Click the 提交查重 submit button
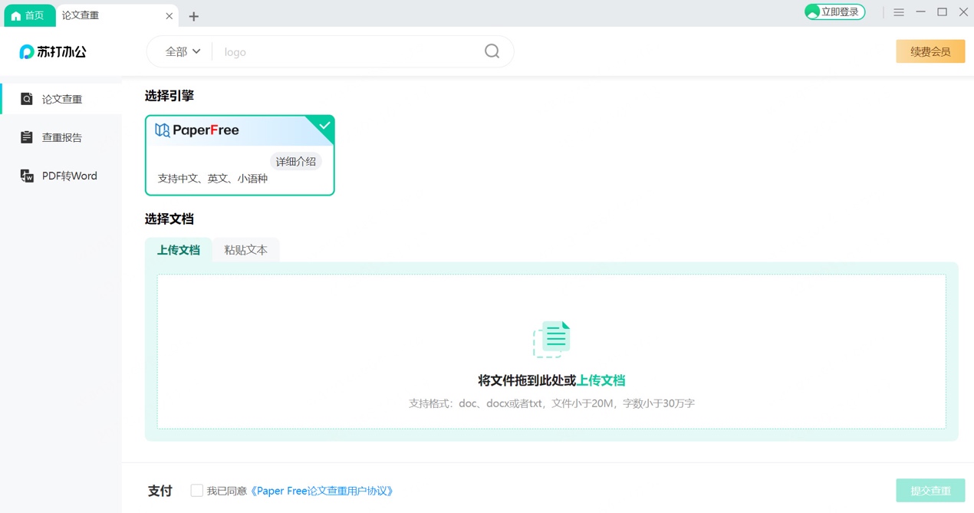 [x=930, y=491]
